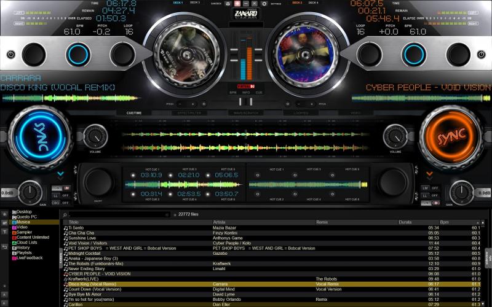Click the orange SYNC button on right deck
The width and height of the screenshot is (492, 307).
pyautogui.click(x=452, y=137)
